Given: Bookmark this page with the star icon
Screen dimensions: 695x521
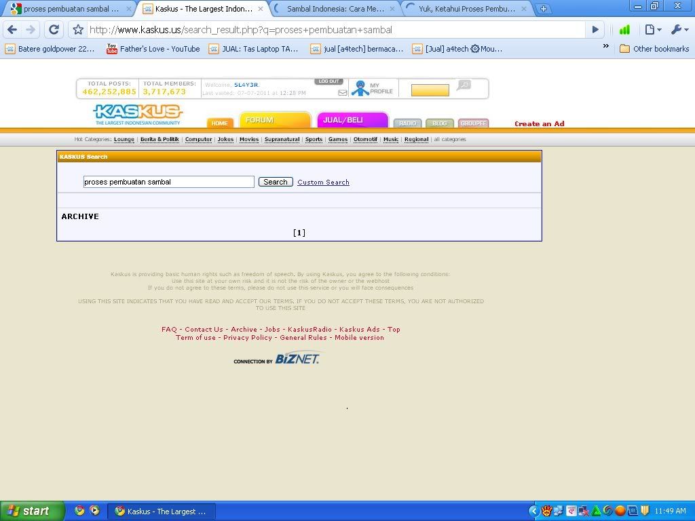Looking at the screenshot, I should [79, 30].
